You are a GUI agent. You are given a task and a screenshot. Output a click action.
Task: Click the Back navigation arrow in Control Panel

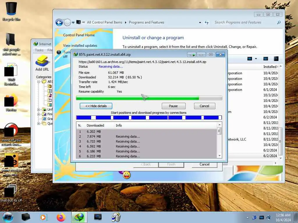pos(59,22)
